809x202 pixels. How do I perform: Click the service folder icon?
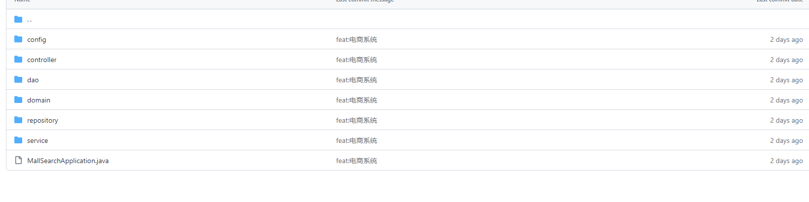[x=18, y=140]
